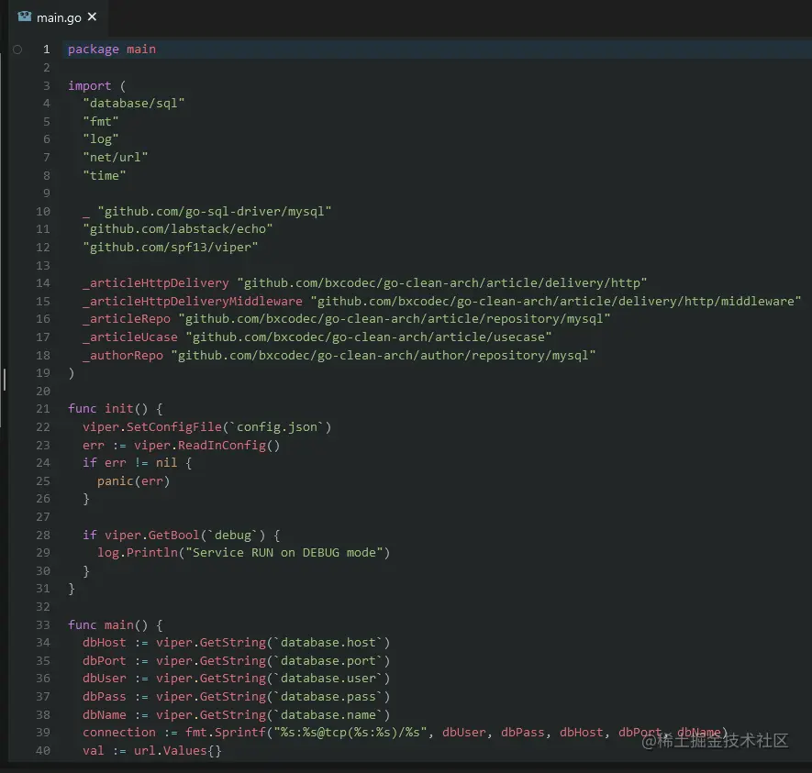Click the _articleUcase import alias
This screenshot has width=812, height=773.
(x=130, y=337)
